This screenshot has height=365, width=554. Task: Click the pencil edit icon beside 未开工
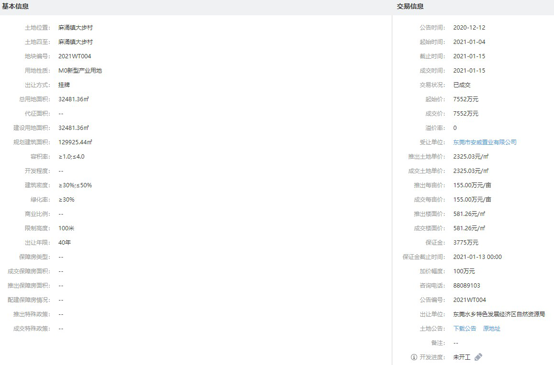pos(478,357)
